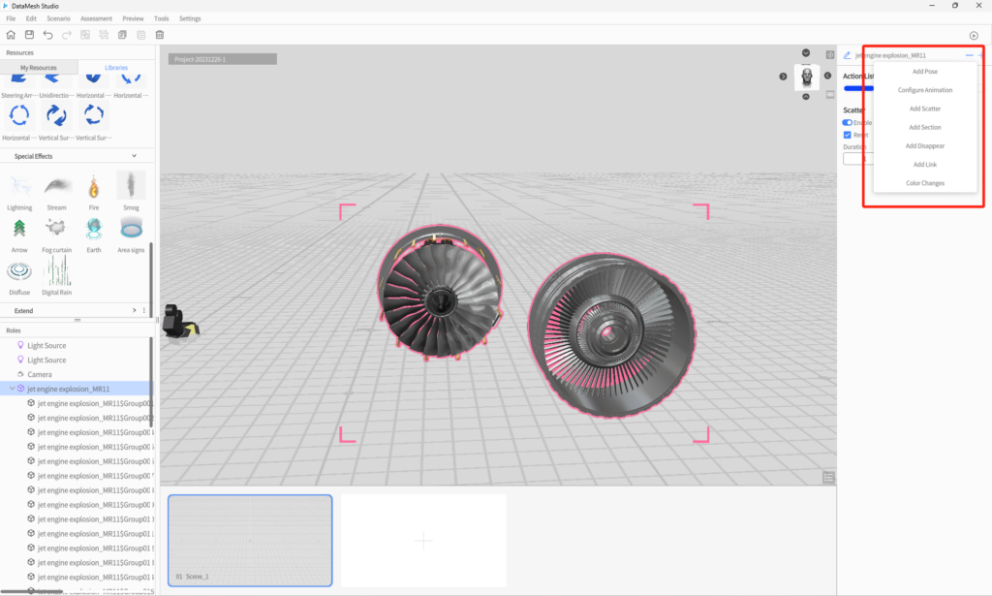
Task: Select the Earth hologram effect
Action: coord(94,235)
